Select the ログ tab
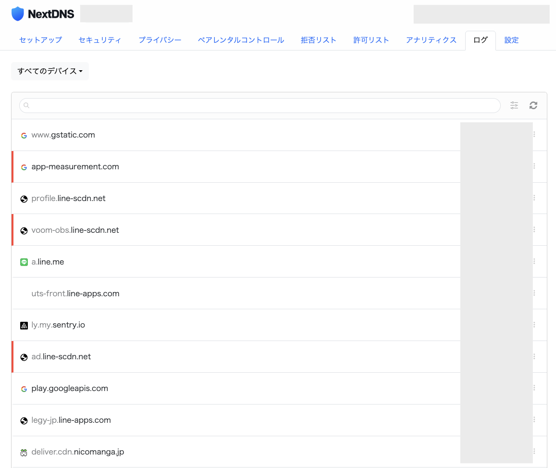Viewport: 556px width, 468px height. tap(481, 40)
